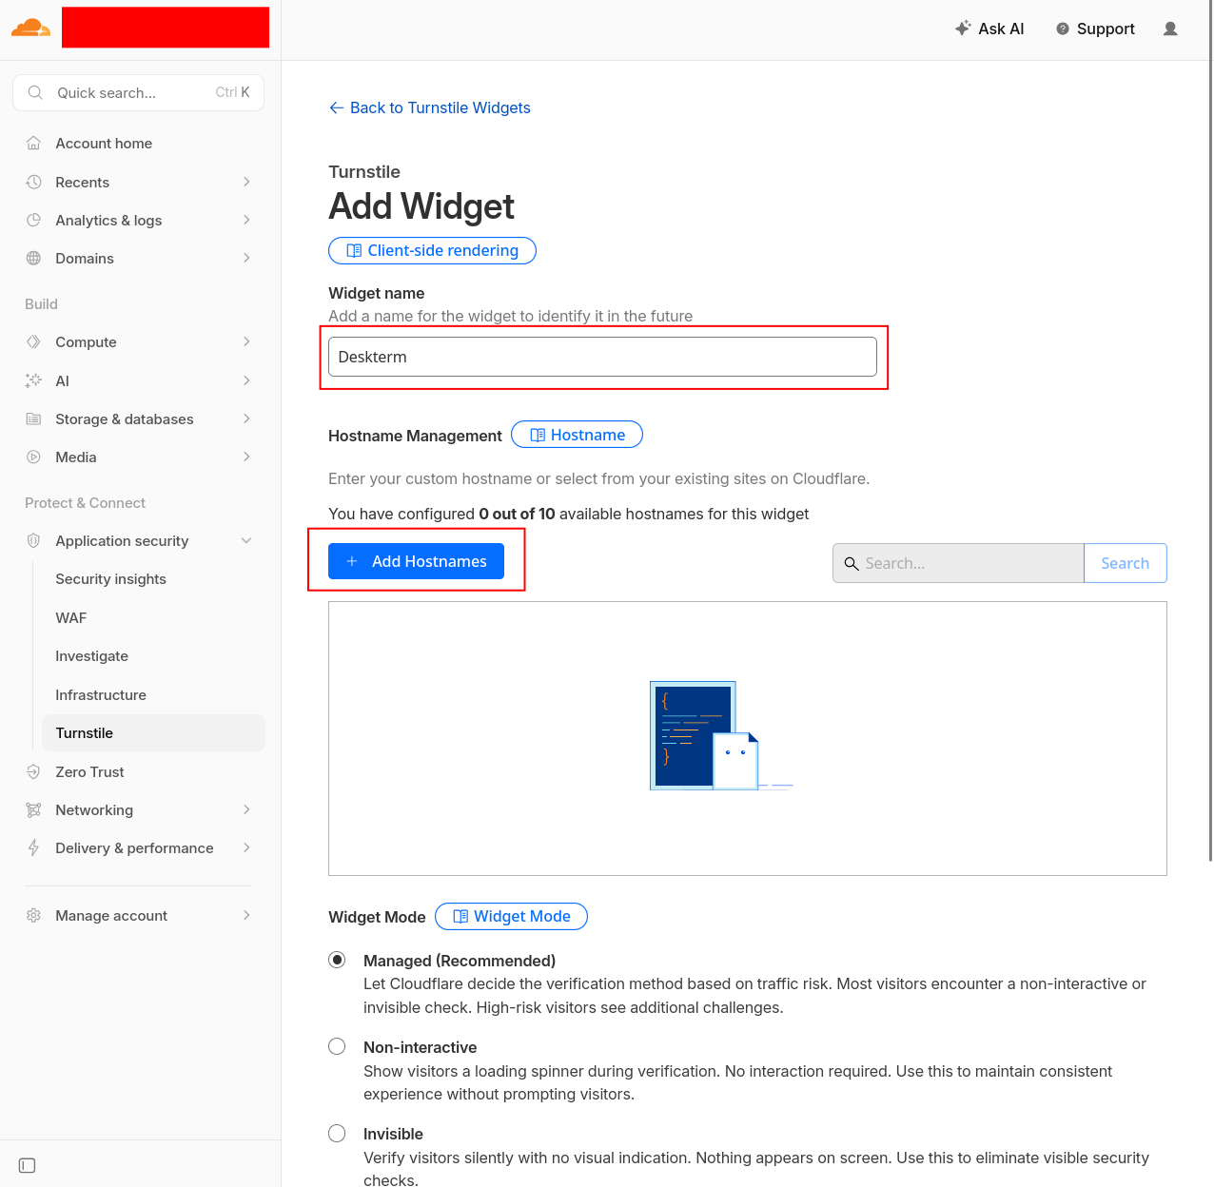Expand the Media chevron
This screenshot has width=1214, height=1187.
(x=246, y=457)
